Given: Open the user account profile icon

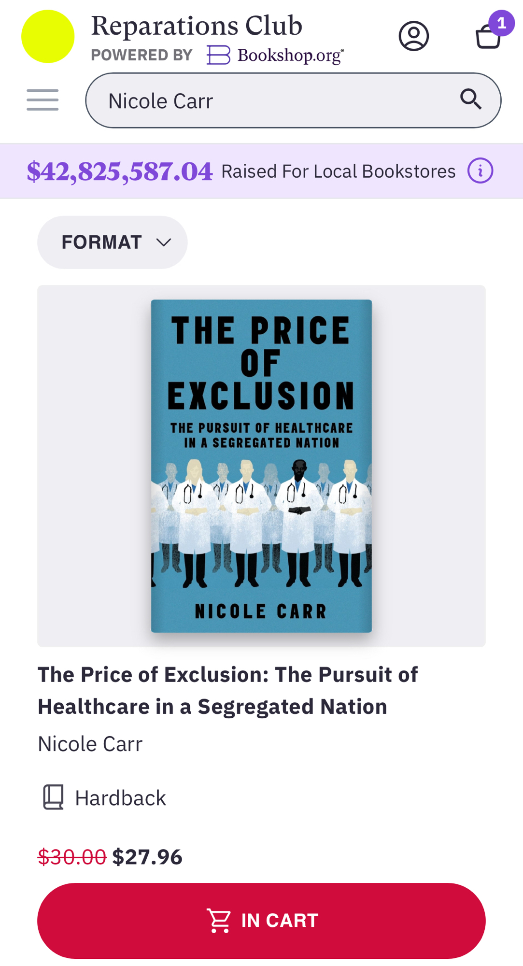Looking at the screenshot, I should tap(413, 36).
